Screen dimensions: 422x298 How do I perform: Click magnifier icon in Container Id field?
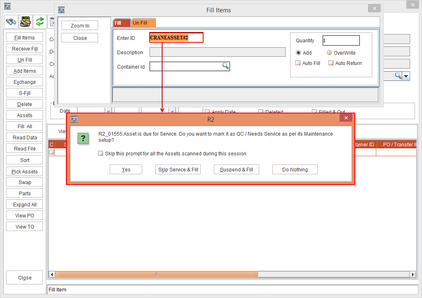pyautogui.click(x=225, y=66)
